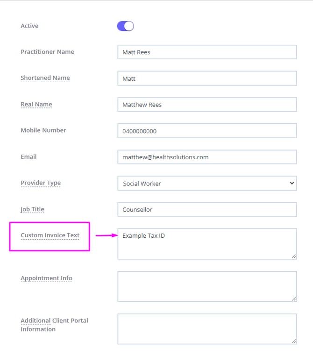The height and width of the screenshot is (355, 313).
Task: Click the Additional Client Portal resize handle
Action: [294, 341]
